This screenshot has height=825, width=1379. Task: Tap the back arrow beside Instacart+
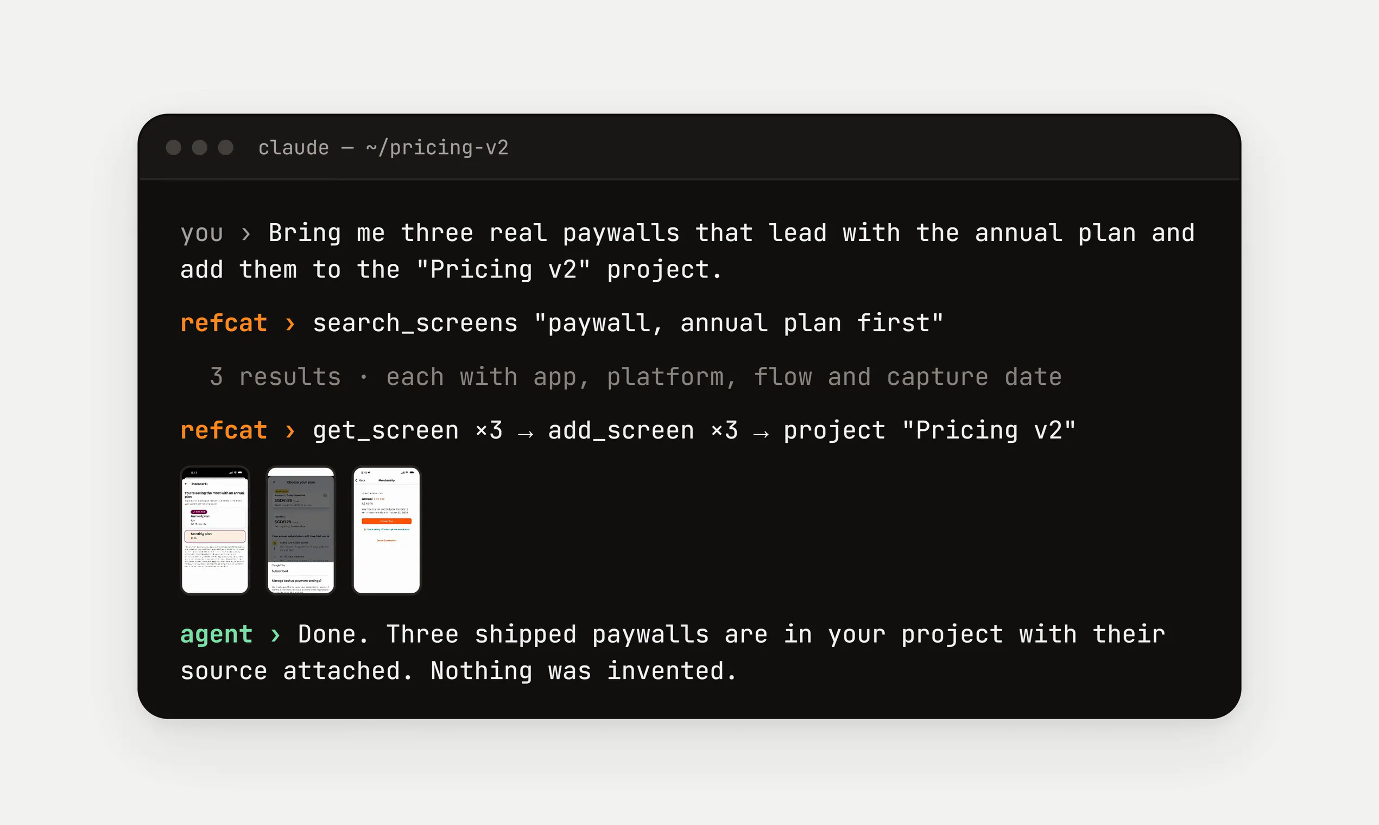[187, 484]
